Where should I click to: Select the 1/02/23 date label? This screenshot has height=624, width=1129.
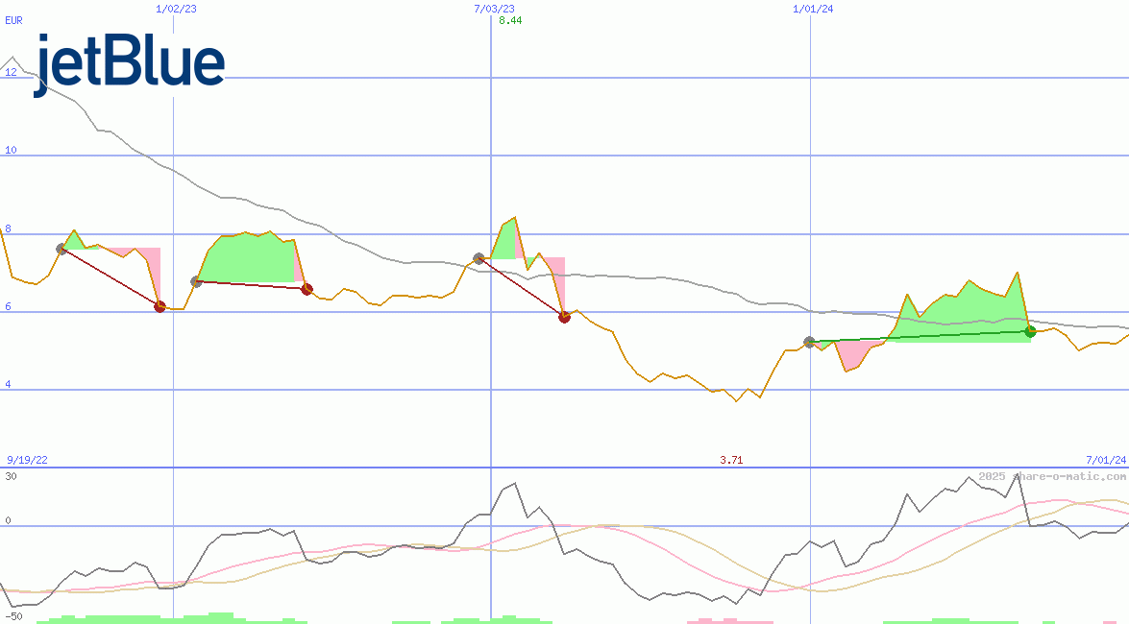(177, 9)
